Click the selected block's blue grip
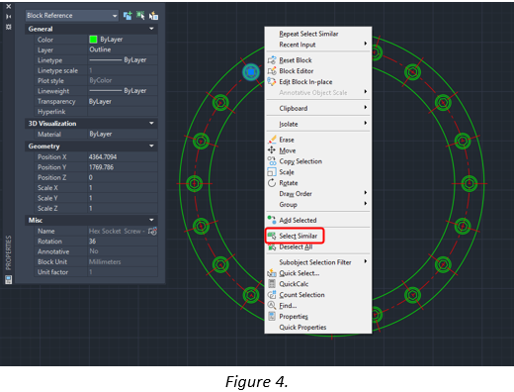 [251, 71]
